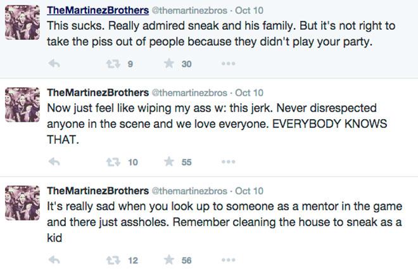Click avatar beside "It's really sad" tweet
Image resolution: width=418 pixels, height=273 pixels.
pos(23,205)
